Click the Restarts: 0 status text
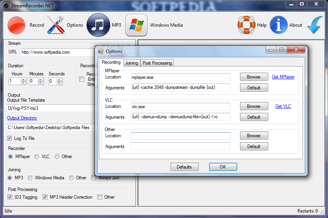 tap(308, 211)
